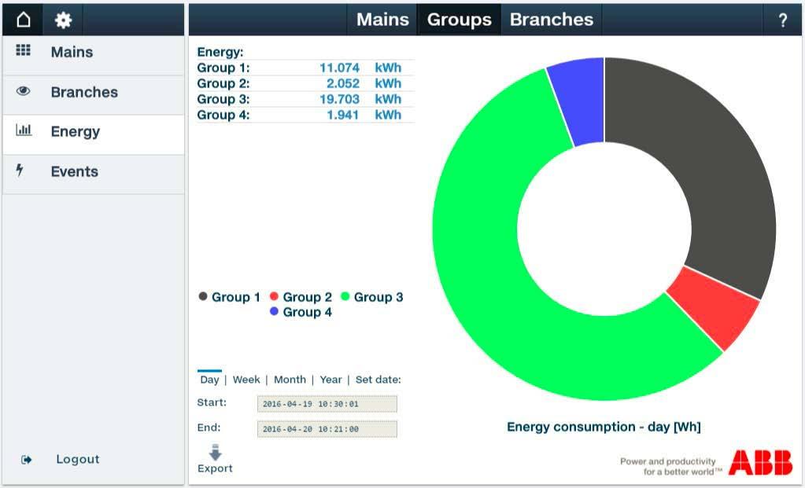The width and height of the screenshot is (805, 488).
Task: Click the Events lightning bolt icon
Action: (20, 170)
